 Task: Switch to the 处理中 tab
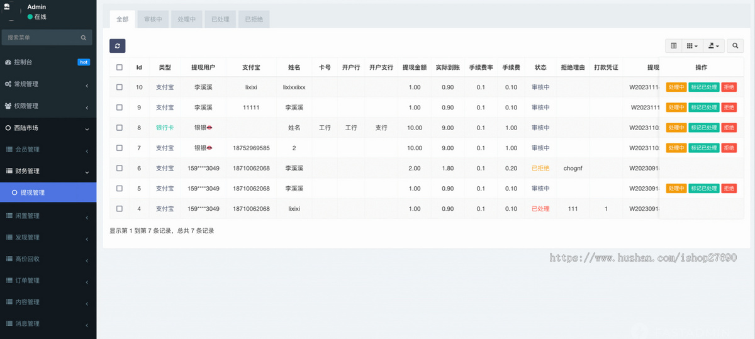(187, 19)
